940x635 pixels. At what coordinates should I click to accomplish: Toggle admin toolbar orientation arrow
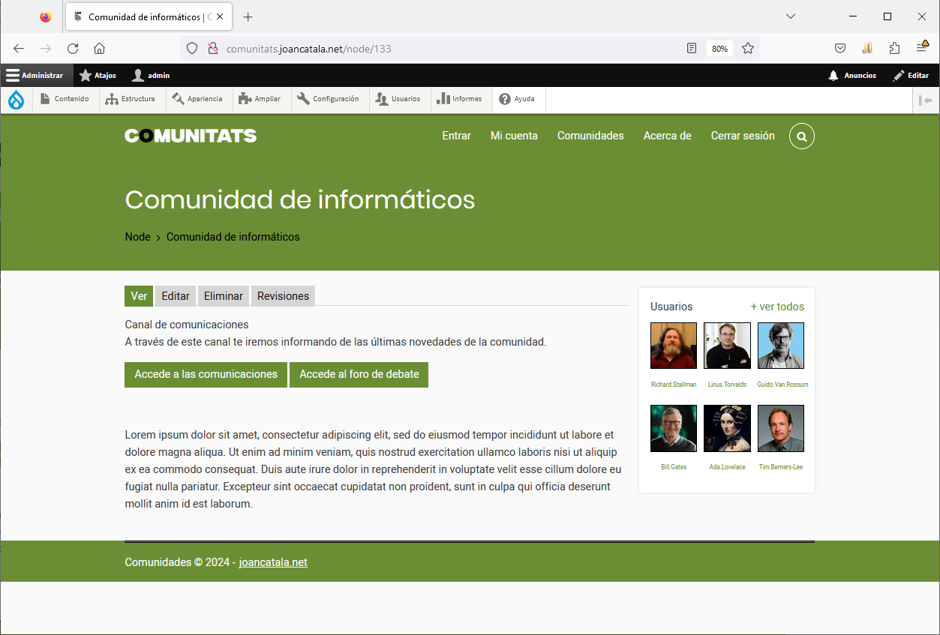click(x=925, y=100)
